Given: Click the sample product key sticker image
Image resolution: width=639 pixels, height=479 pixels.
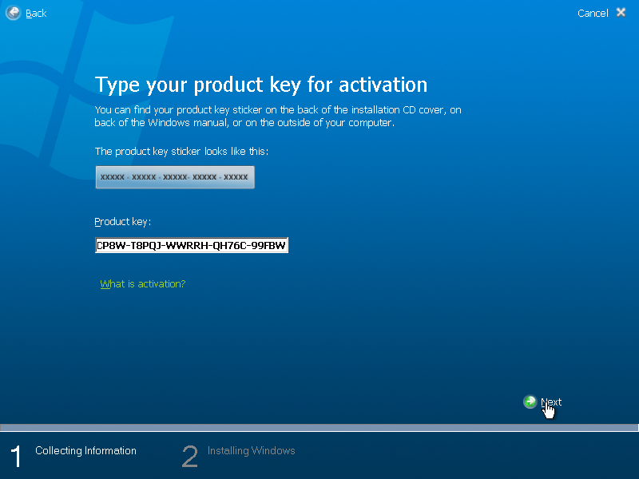Looking at the screenshot, I should coord(175,177).
